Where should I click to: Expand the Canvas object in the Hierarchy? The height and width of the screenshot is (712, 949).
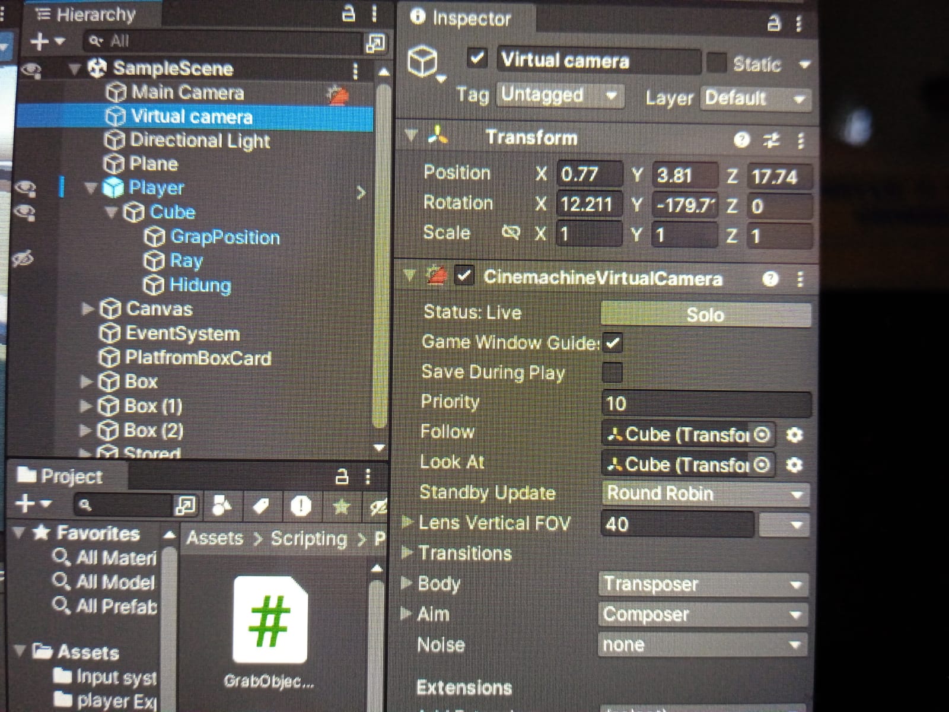(88, 309)
